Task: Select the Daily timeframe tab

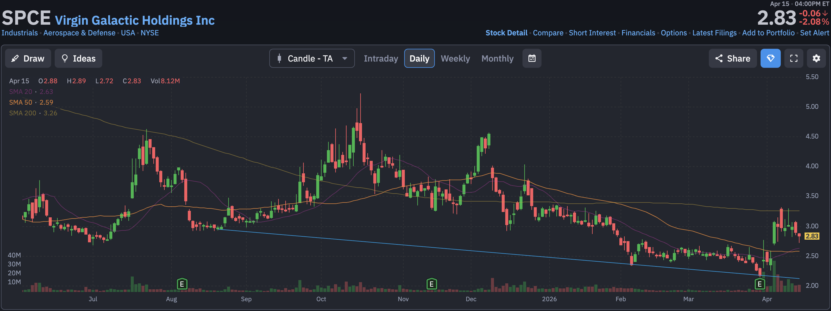Action: tap(419, 58)
